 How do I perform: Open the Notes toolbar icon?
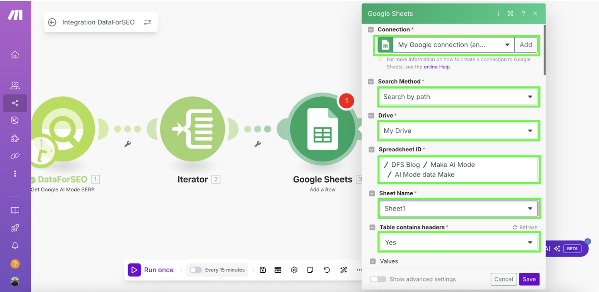tap(311, 270)
